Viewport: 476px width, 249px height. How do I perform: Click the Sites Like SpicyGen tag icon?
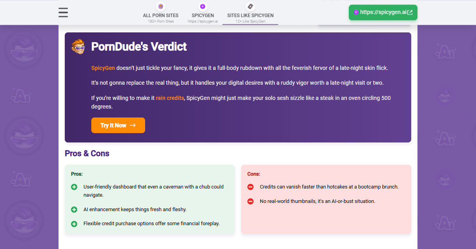[x=250, y=6]
